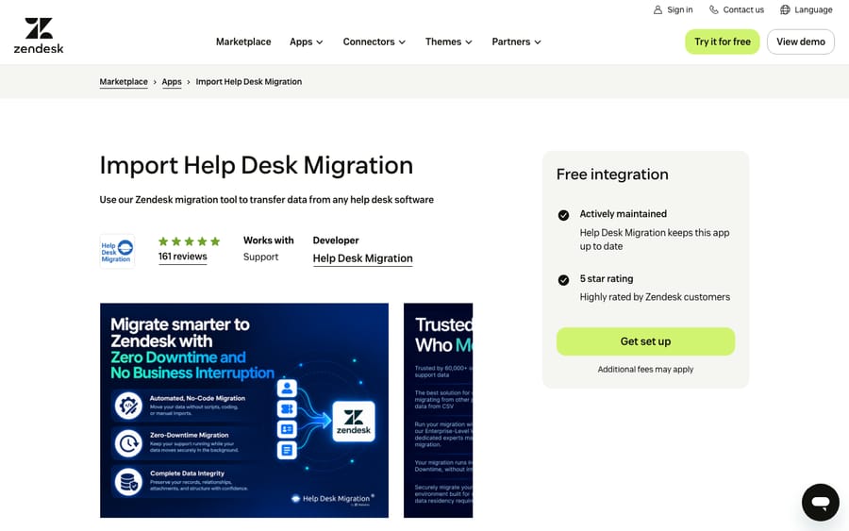Click the Help Desk Migration app logo
This screenshot has width=849, height=531.
click(x=117, y=251)
